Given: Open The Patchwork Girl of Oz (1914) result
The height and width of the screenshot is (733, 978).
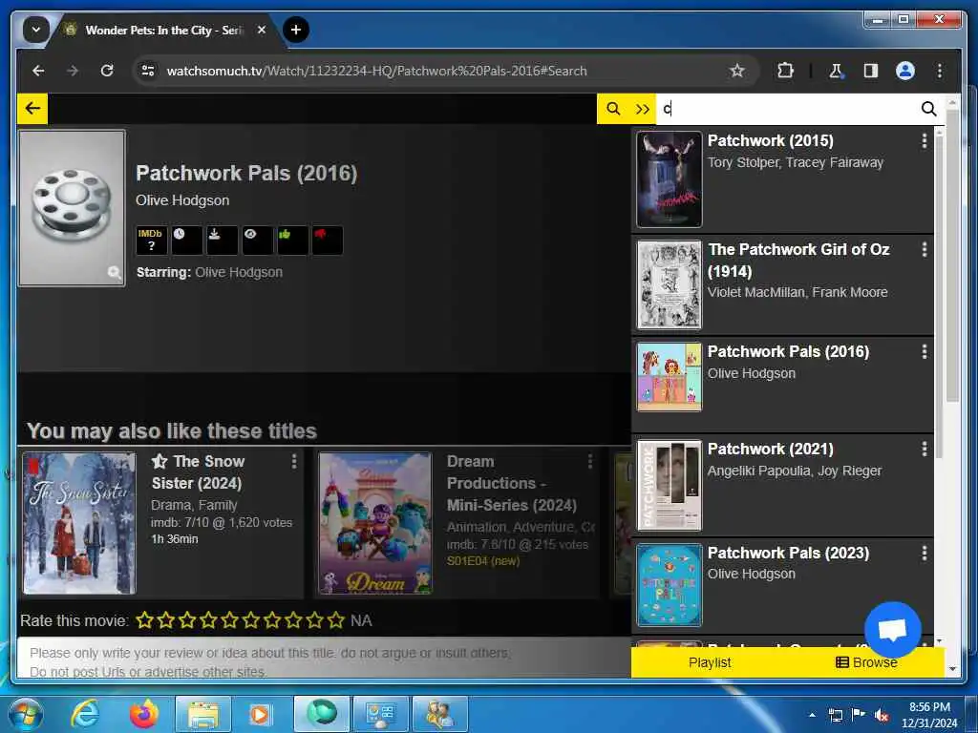Looking at the screenshot, I should 798,260.
